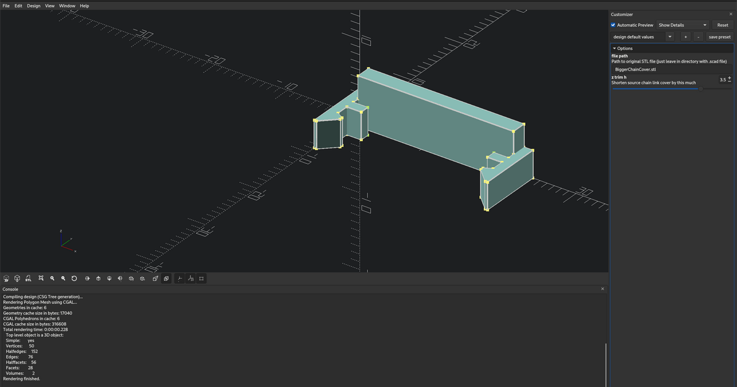Open the Design menu

tap(33, 6)
